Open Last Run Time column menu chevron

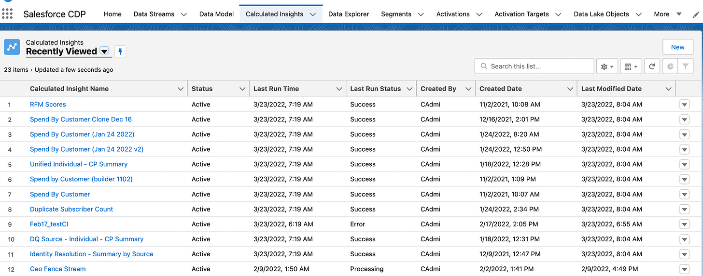click(339, 89)
